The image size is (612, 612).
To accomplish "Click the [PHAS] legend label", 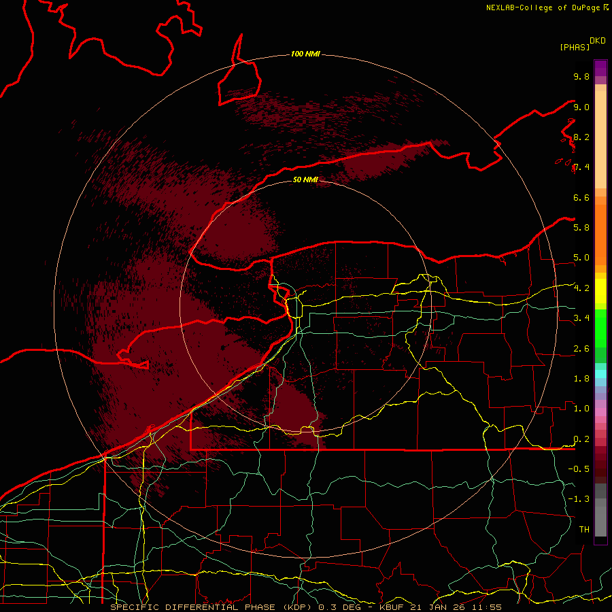I will (575, 48).
